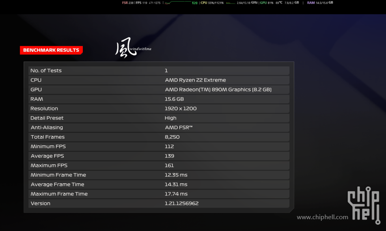Viewport: 386px width, 231px height.
Task: Click the CPU row showing AMD Ryzen Z2 Extreme
Action: pos(159,80)
